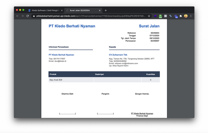
Task: Click the Deskripsi column header
Action: (99, 74)
